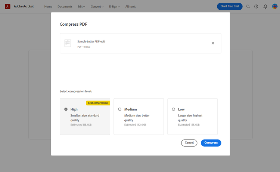This screenshot has height=172, width=280.
Task: Open the All tools menu item
Action: pyautogui.click(x=130, y=7)
